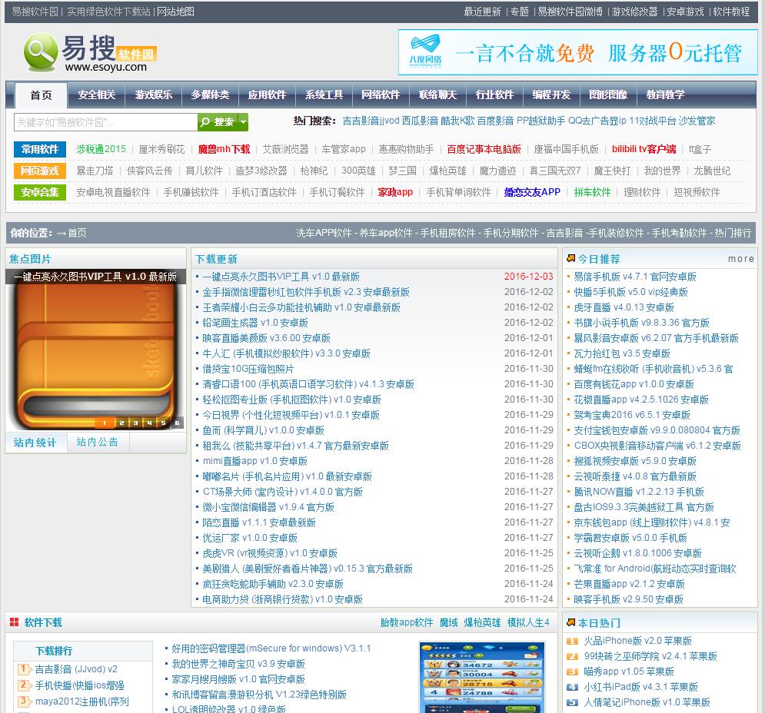Open the 热门排行 link in location bar

click(x=733, y=233)
